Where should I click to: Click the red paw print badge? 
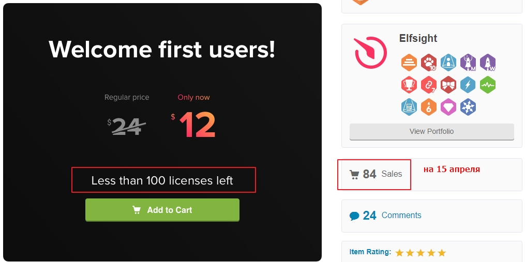point(429,63)
